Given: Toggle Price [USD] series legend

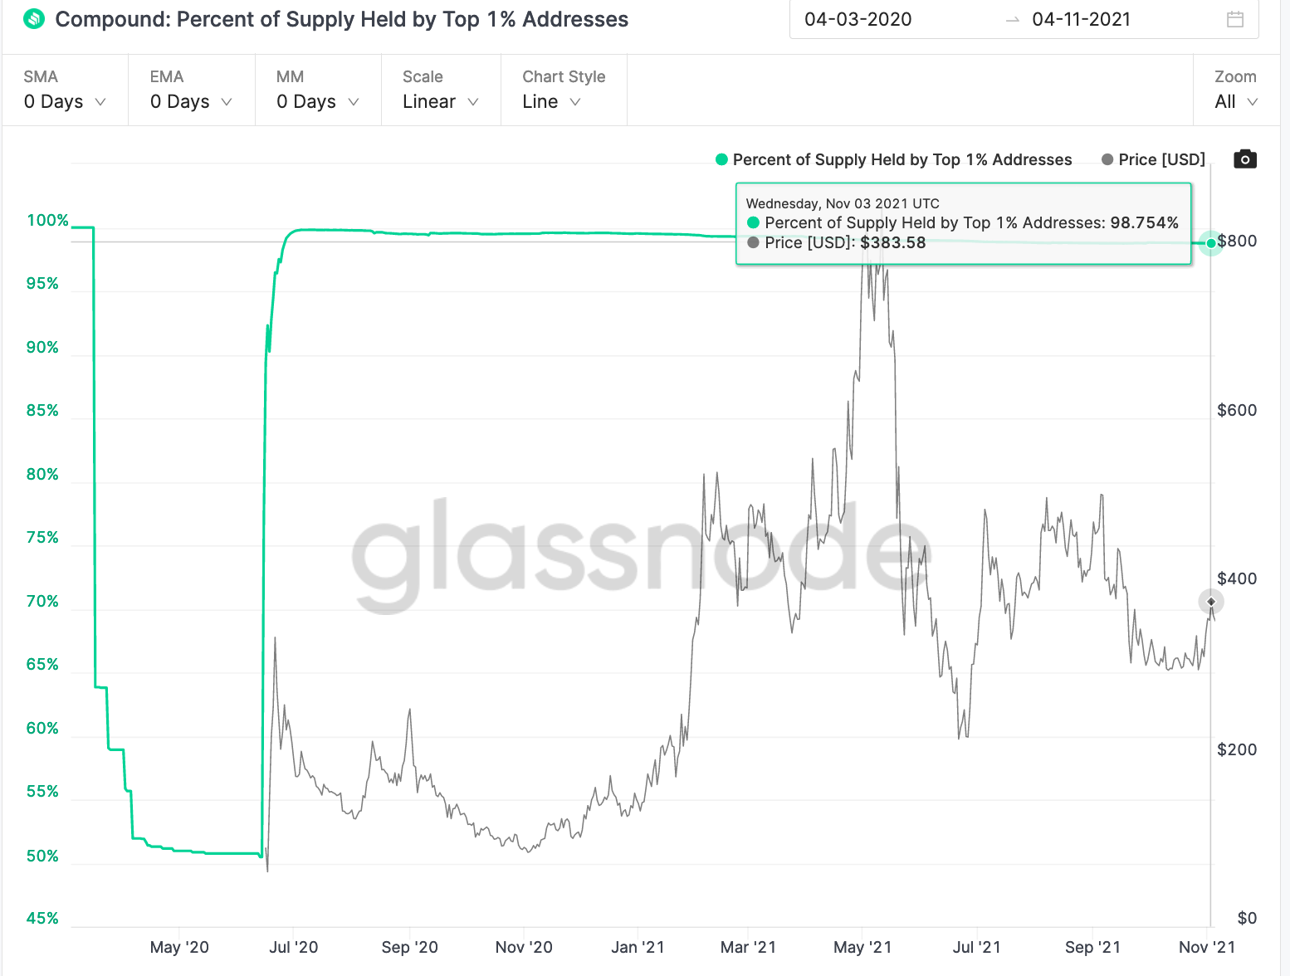Looking at the screenshot, I should point(1153,159).
